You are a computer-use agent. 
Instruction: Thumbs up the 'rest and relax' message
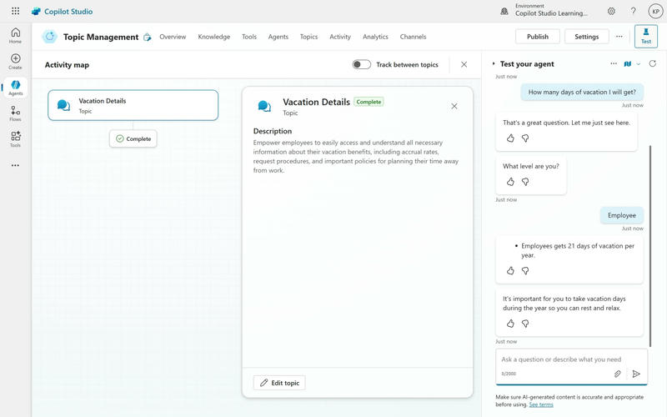[510, 324]
